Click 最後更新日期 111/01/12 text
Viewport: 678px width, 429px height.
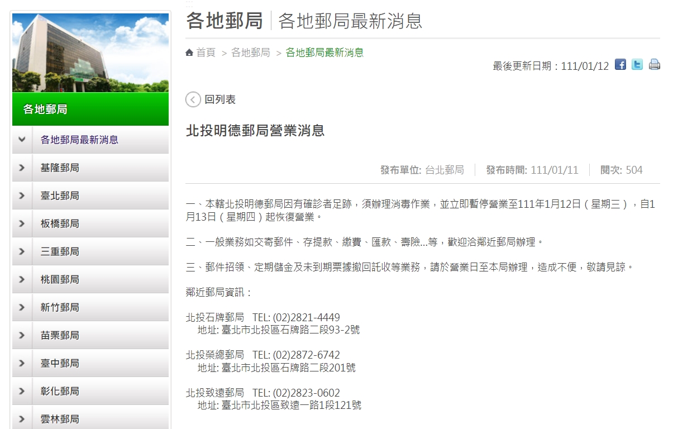click(x=551, y=66)
